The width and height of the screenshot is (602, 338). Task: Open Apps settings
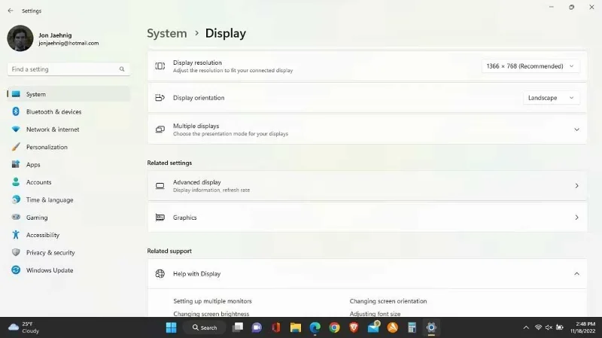[68, 165]
